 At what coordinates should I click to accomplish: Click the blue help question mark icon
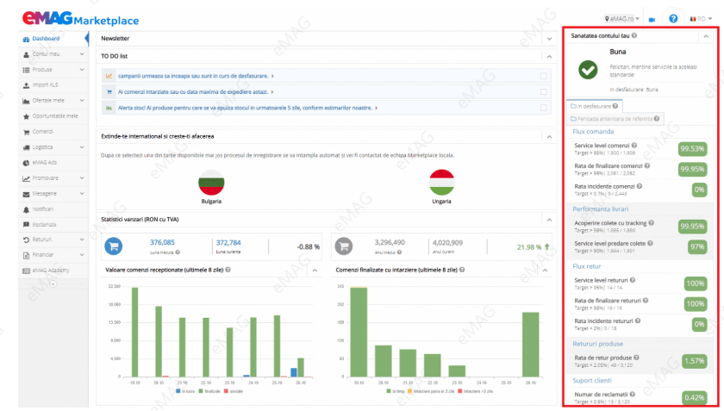[x=673, y=18]
